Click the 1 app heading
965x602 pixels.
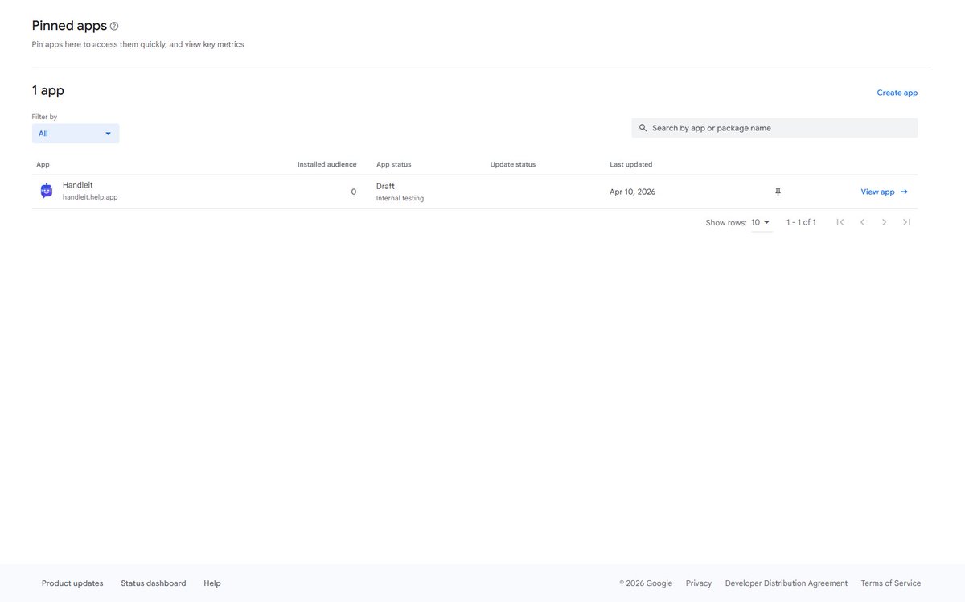[x=48, y=90]
